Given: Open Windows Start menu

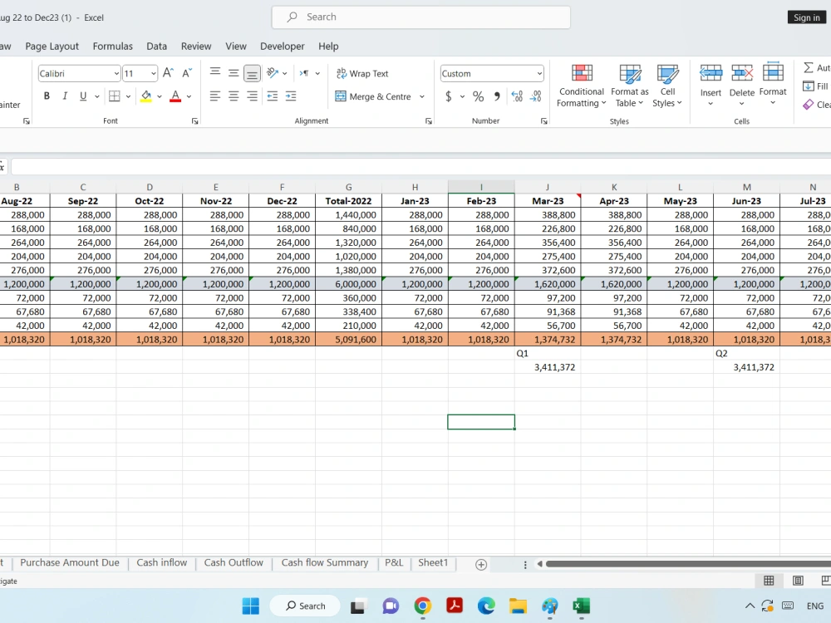Looking at the screenshot, I should click(251, 606).
